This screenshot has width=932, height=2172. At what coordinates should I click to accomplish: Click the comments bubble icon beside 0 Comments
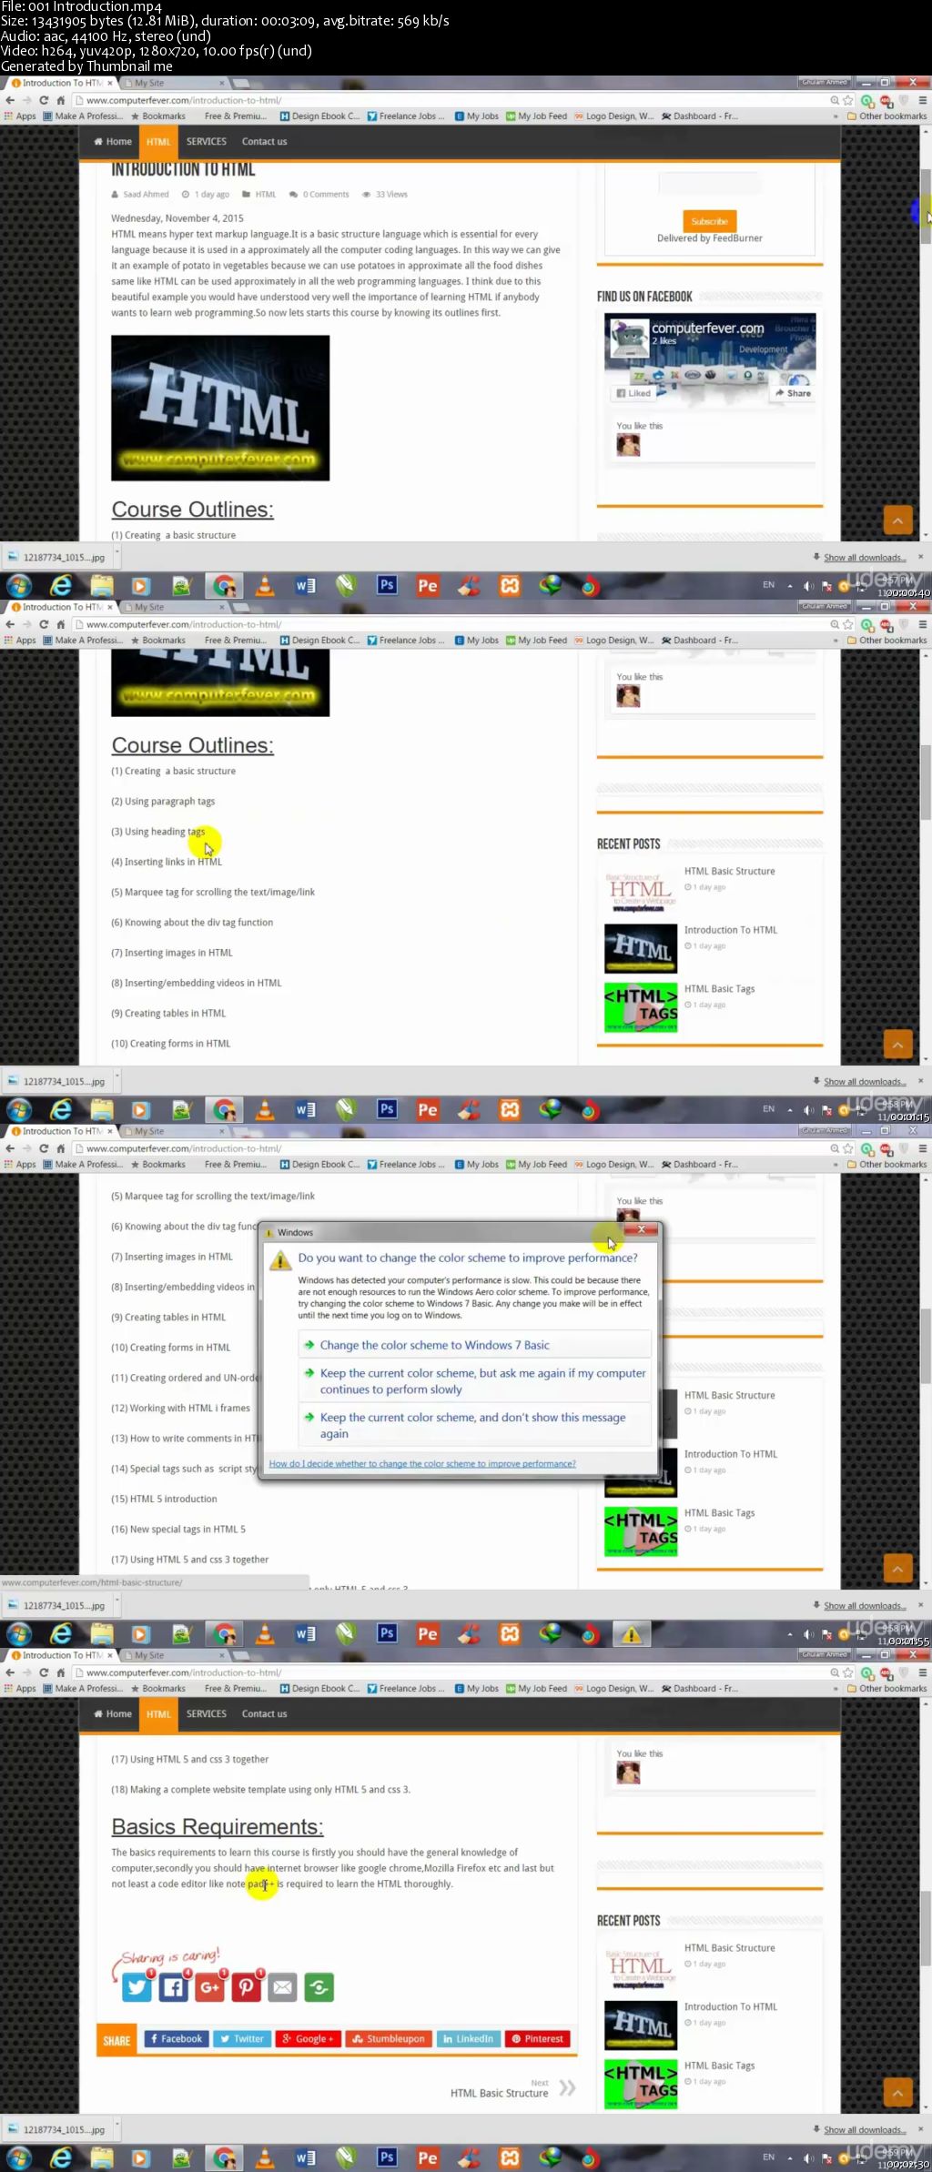click(x=293, y=194)
